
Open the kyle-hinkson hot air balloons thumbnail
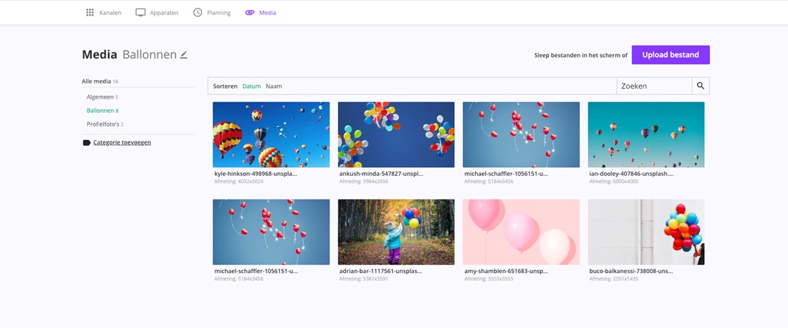[271, 134]
